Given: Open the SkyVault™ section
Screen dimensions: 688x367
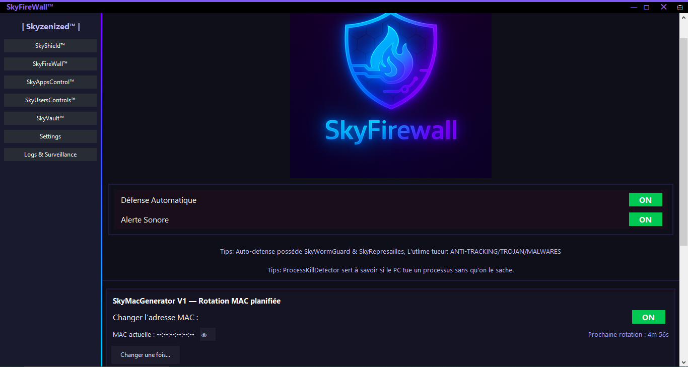Looking at the screenshot, I should click(50, 118).
